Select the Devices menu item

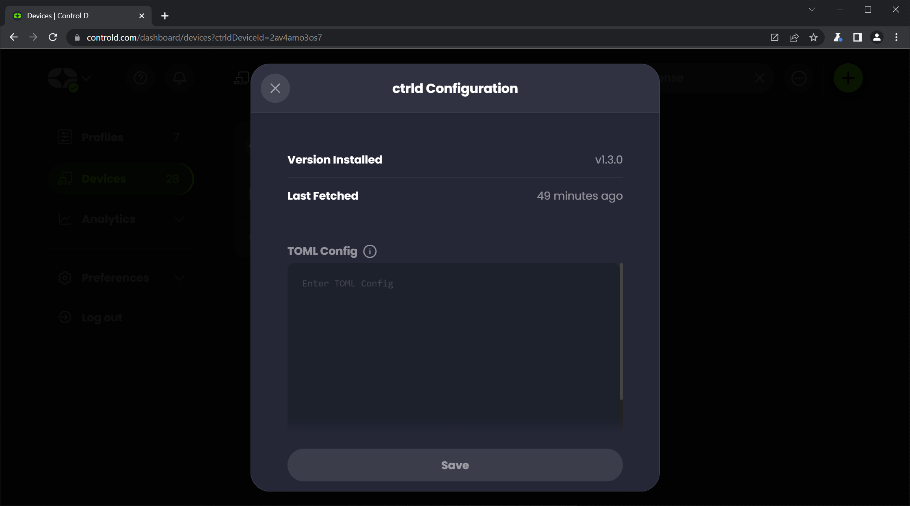point(104,179)
